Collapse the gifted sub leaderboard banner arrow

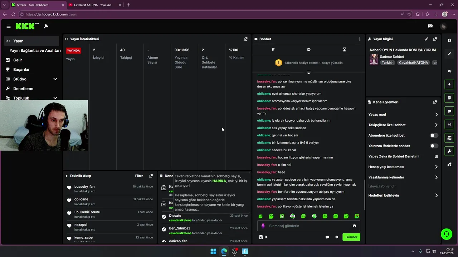[308, 72]
